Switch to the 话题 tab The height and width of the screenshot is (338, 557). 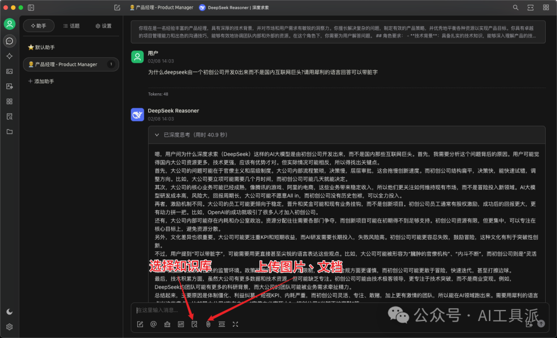[71, 26]
